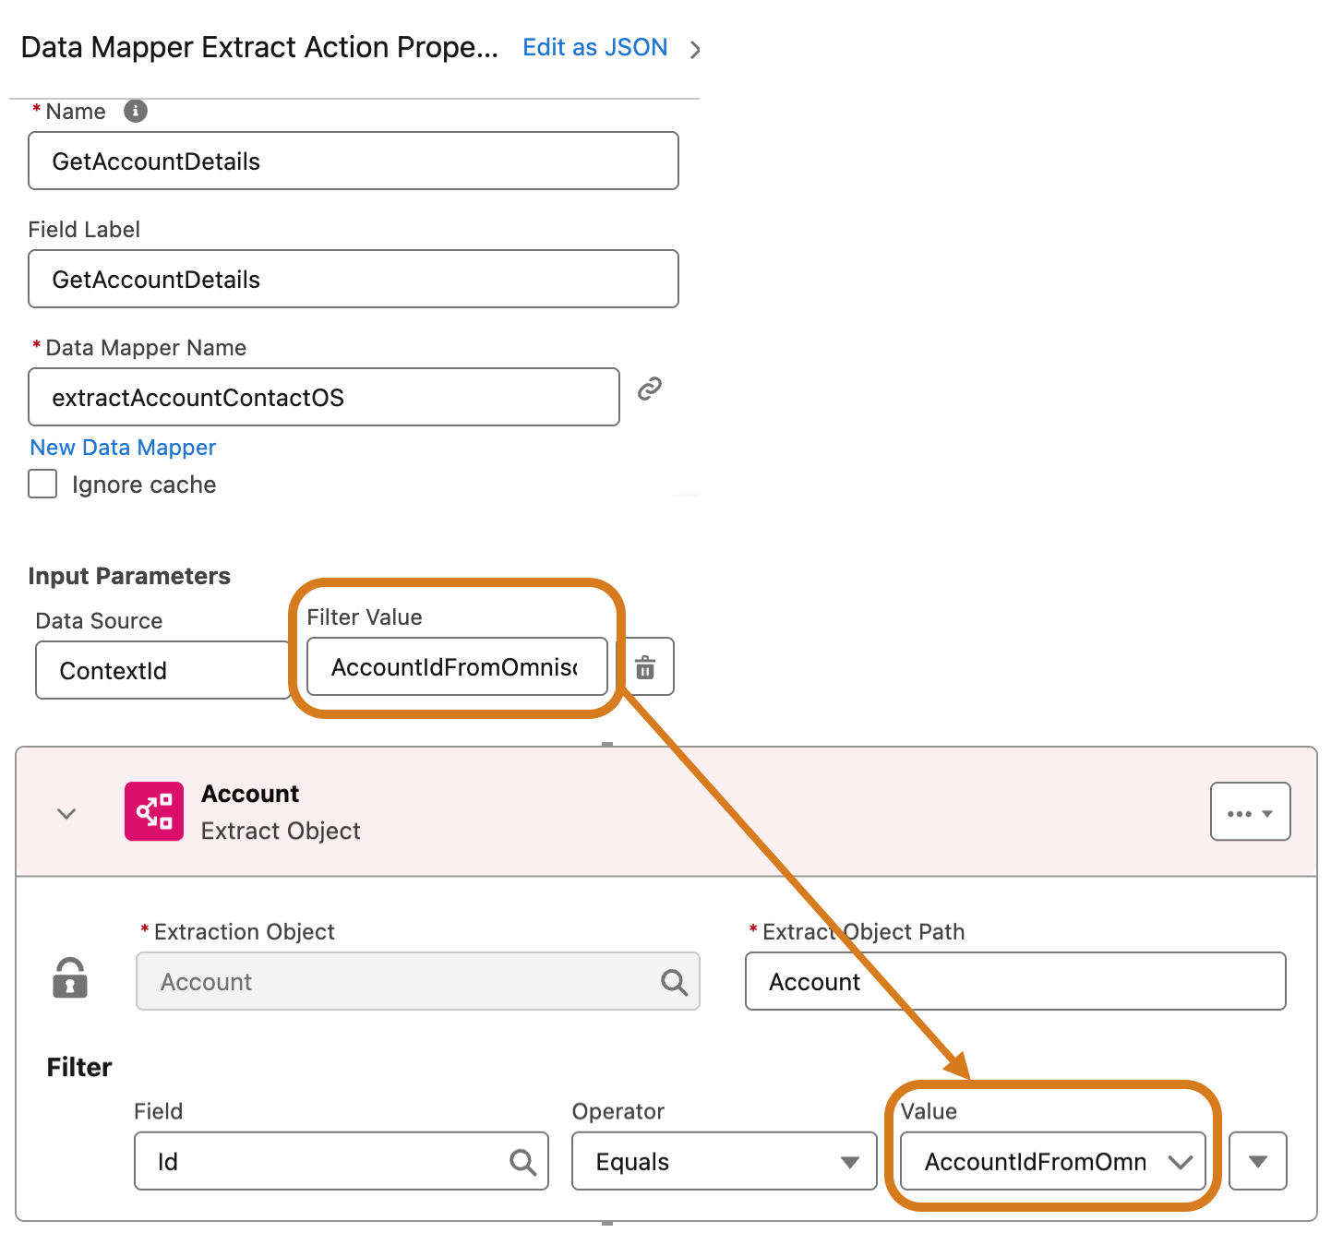This screenshot has height=1233, width=1331.
Task: Open Account card actions menu arrow
Action: [x=1267, y=812]
